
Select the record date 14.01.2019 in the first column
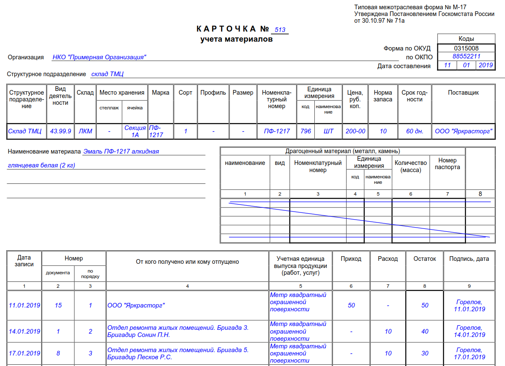click(x=24, y=332)
